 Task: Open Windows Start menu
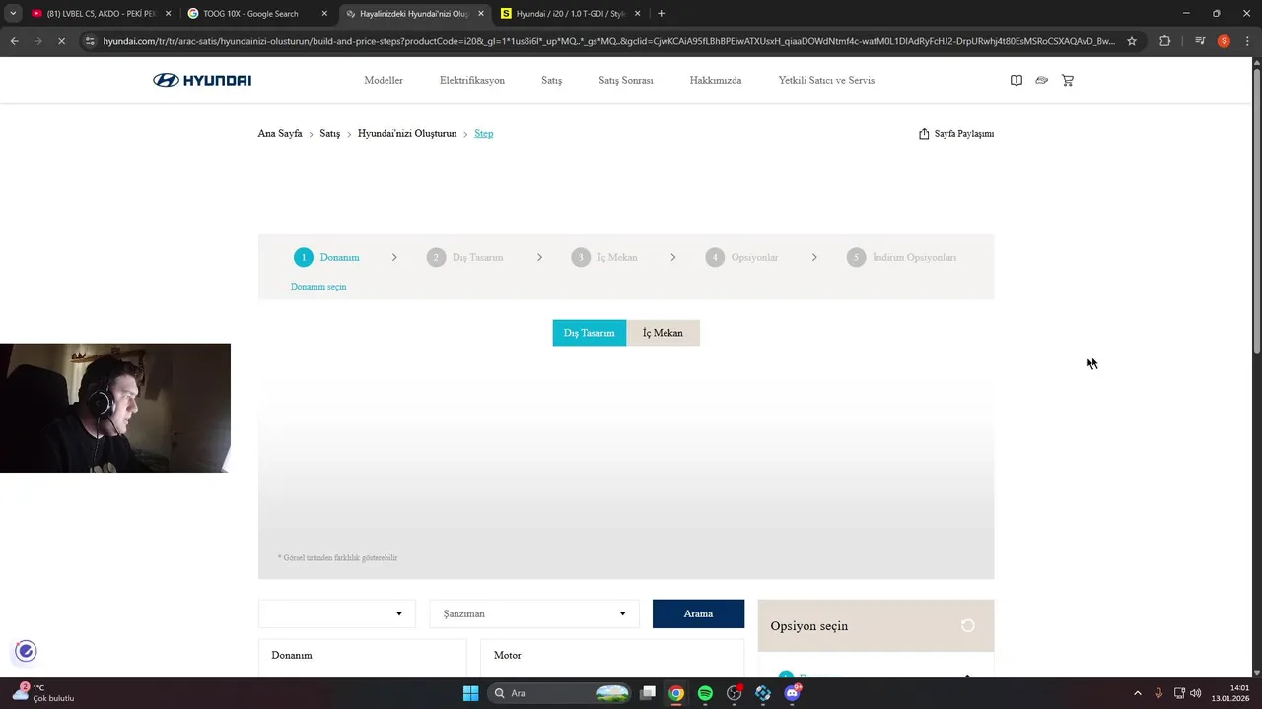[470, 693]
